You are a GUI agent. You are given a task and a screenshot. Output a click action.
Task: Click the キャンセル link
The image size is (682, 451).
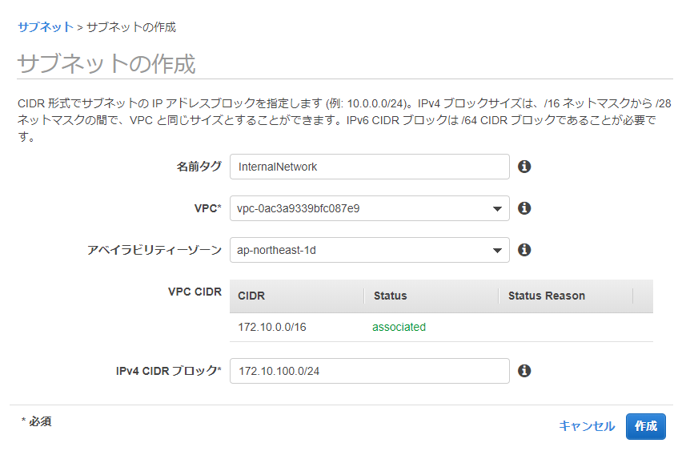click(x=587, y=425)
